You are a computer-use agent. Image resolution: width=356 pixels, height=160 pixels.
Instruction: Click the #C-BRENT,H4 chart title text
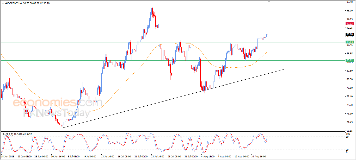(14, 3)
